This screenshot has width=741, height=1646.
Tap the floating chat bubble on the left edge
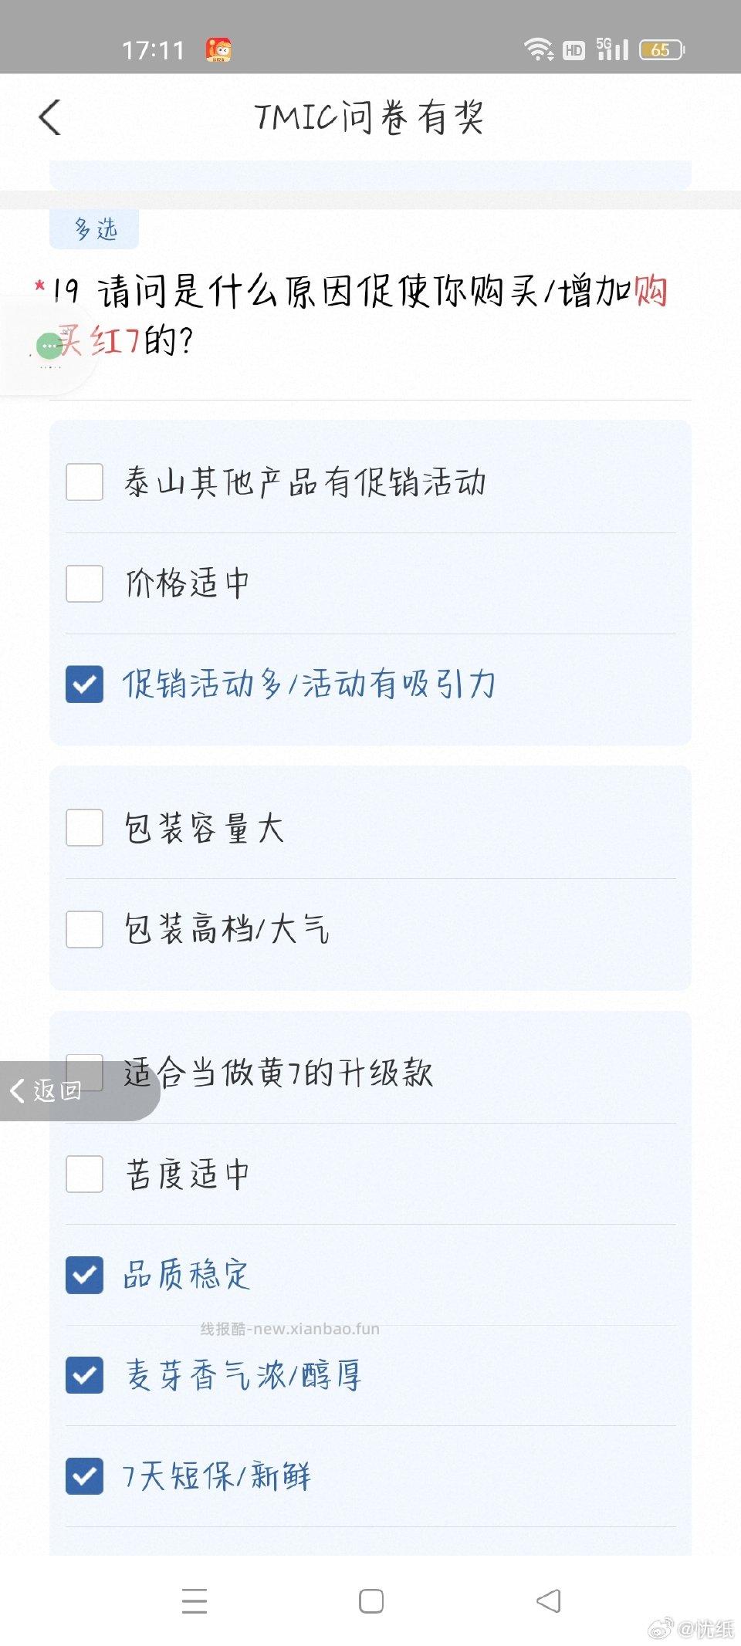48,345
